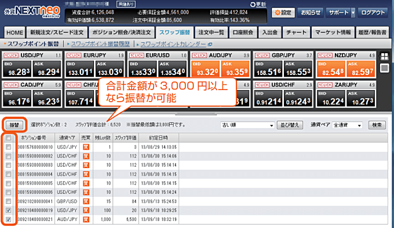Image resolution: width=394 pixels, height=228 pixels.
Task: Check position 308159300000006 checkbox
Action: (x=9, y=192)
